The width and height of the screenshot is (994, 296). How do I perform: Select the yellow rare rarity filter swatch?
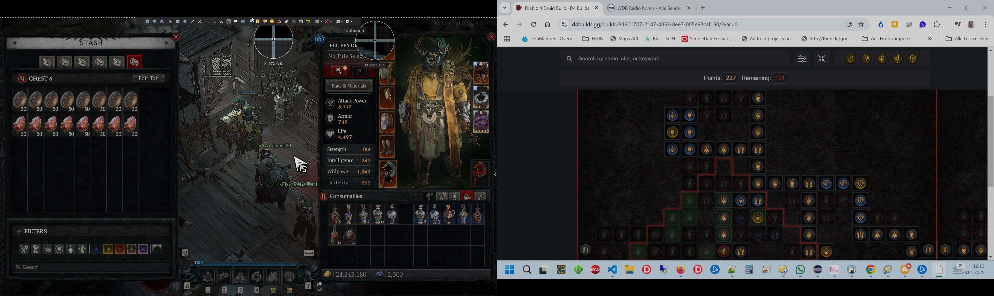pos(108,250)
